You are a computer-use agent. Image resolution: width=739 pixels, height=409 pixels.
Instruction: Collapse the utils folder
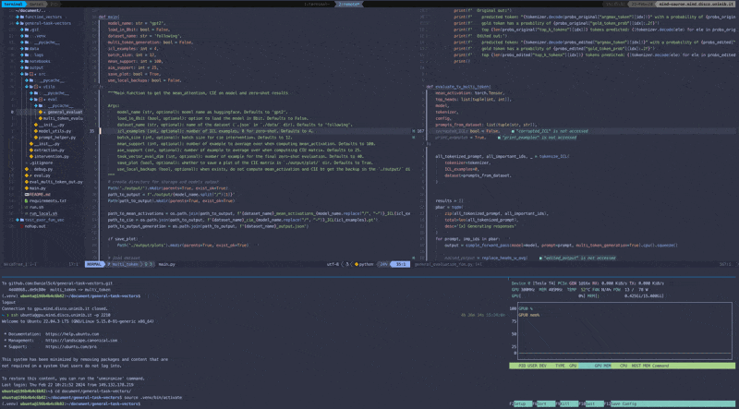coord(27,87)
